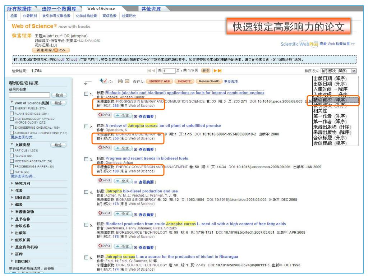The width and height of the screenshot is (368, 276).
Task: Click S·F·X button for Demirbas record
Action: (105, 180)
